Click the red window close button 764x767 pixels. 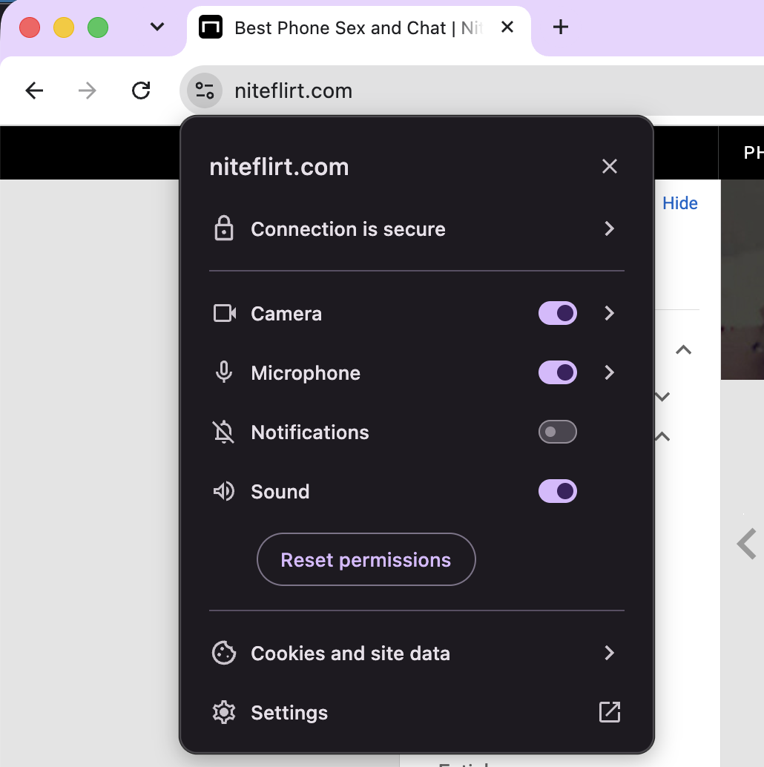(x=30, y=27)
